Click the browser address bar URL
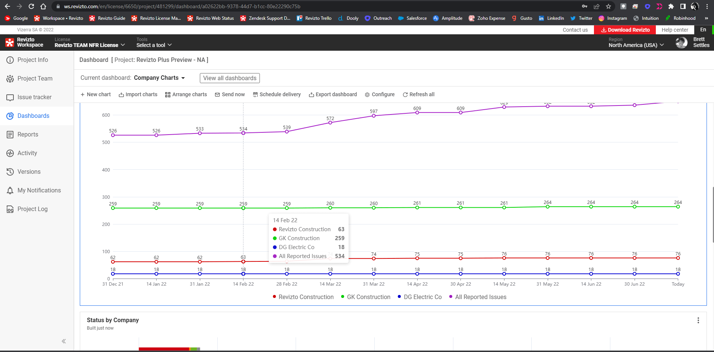Image resolution: width=714 pixels, height=352 pixels. [182, 6]
